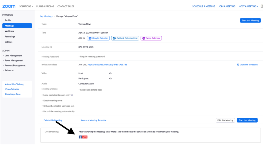The image size is (263, 146).
Task: Click the Zoom logo
Action: (9, 6)
